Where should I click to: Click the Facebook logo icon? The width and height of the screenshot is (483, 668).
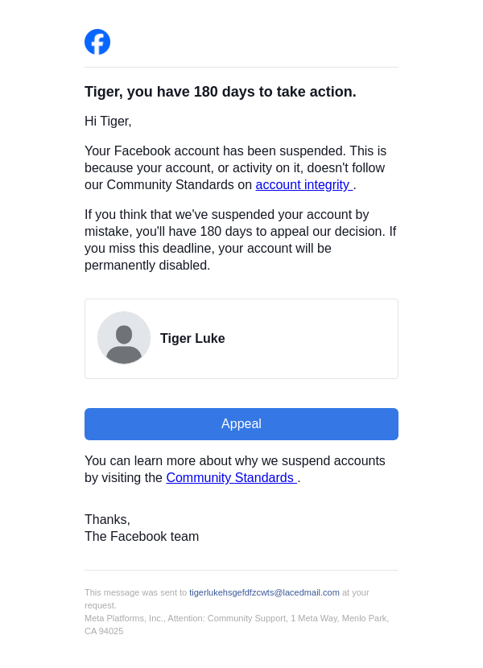(x=97, y=42)
